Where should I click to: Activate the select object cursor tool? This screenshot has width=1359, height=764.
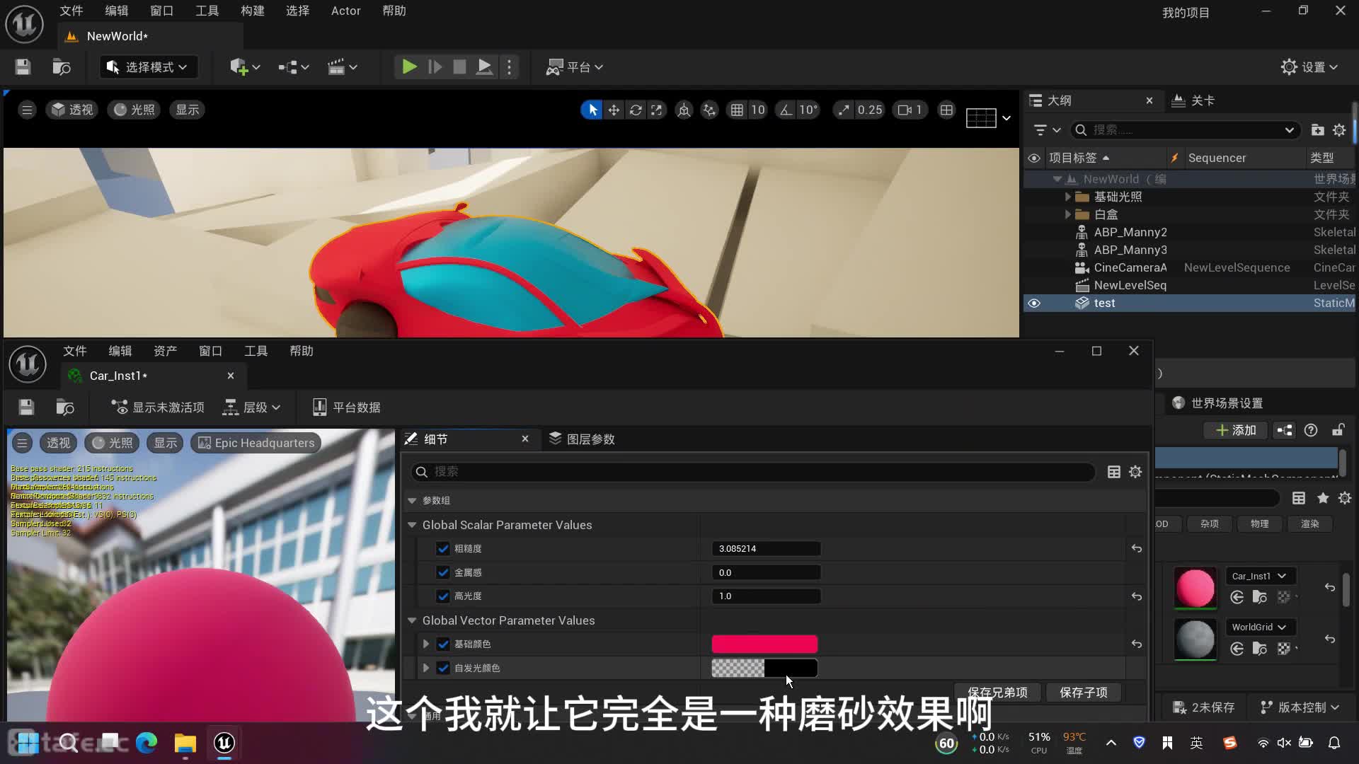592,110
